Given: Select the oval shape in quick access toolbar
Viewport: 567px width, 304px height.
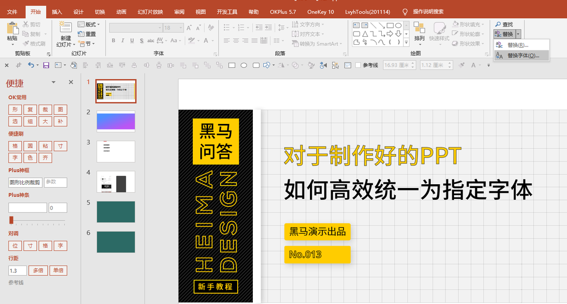Looking at the screenshot, I should pyautogui.click(x=244, y=65).
